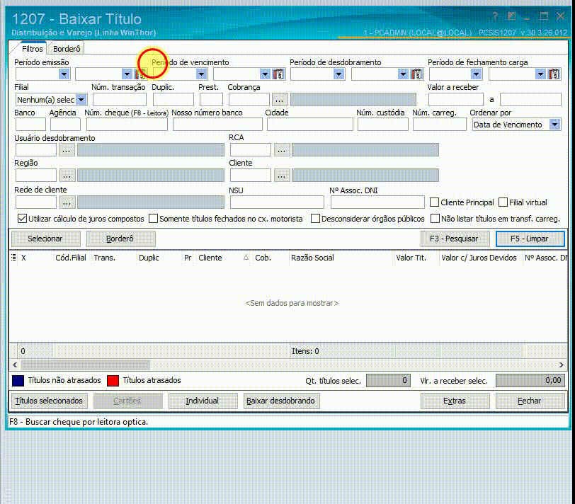
Task: Click the Agência input field
Action: pos(65,125)
